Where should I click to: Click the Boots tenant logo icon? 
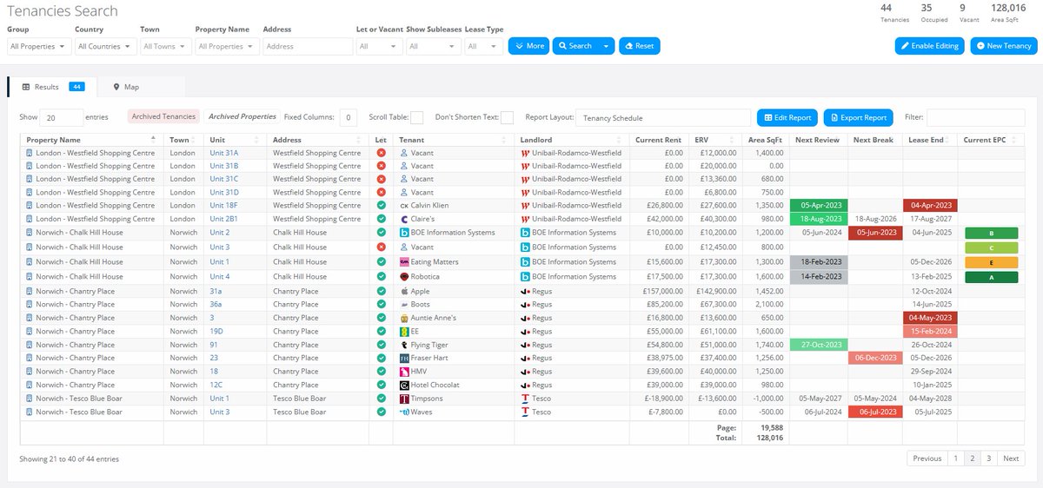(403, 305)
